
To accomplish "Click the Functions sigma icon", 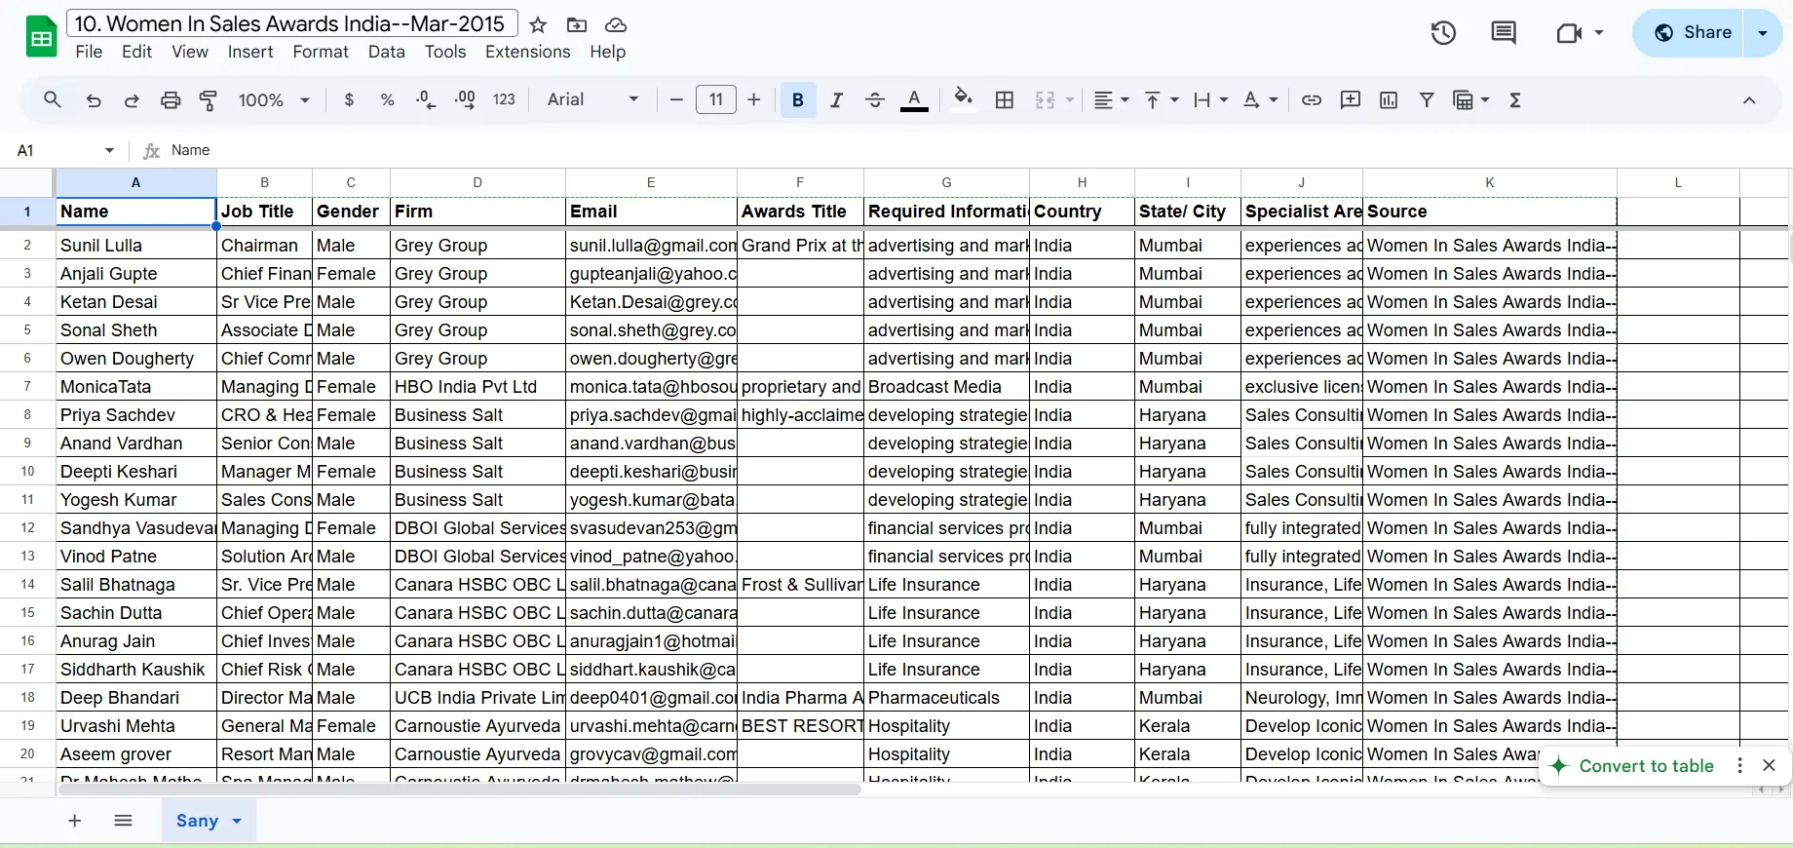I will (1515, 99).
